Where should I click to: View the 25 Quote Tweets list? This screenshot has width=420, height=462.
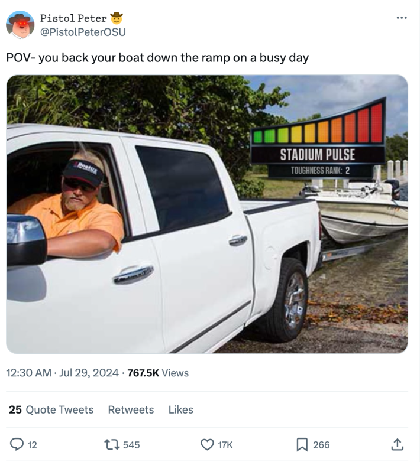(x=51, y=409)
